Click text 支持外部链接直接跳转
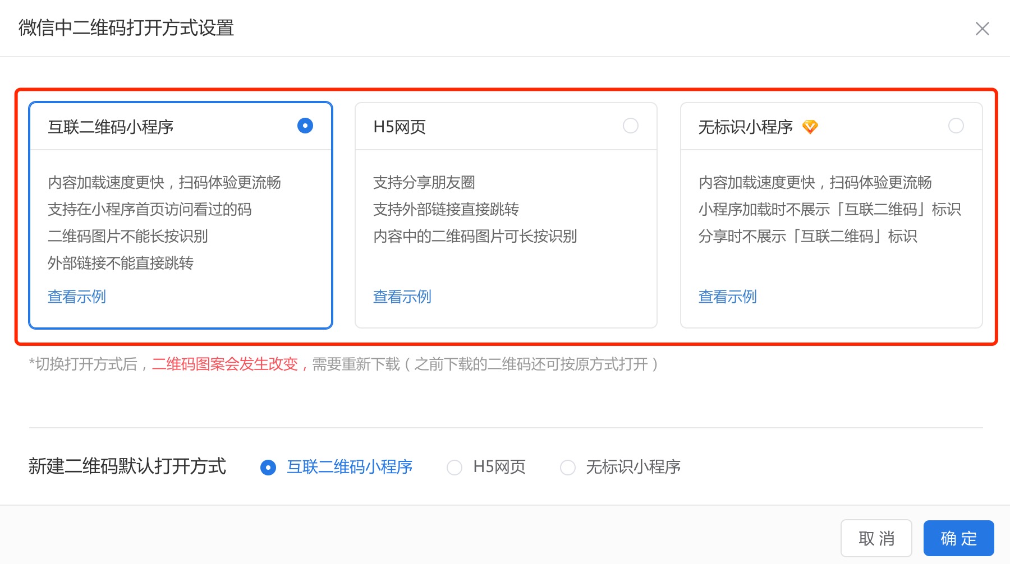The width and height of the screenshot is (1010, 564). coord(446,209)
